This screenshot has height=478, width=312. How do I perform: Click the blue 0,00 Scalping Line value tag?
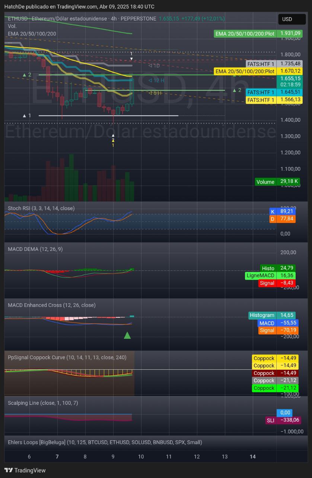(x=285, y=413)
